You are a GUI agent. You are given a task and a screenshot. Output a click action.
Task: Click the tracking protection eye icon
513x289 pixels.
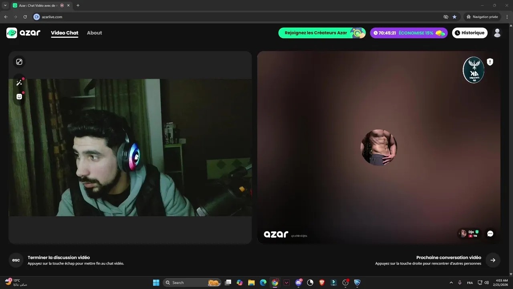point(446,17)
